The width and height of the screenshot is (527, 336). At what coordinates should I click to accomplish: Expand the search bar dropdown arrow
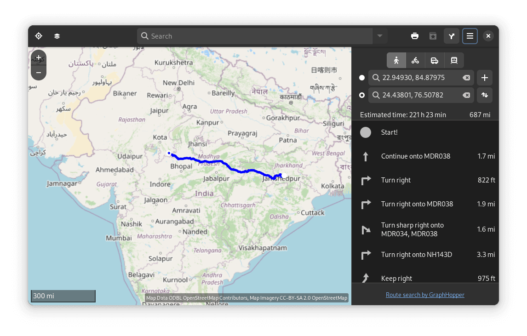click(380, 36)
